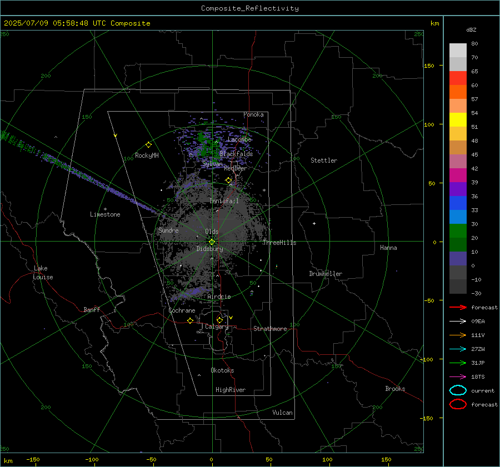500x467 pixels.
Task: Click the Hanna town label
Action: pyautogui.click(x=388, y=248)
